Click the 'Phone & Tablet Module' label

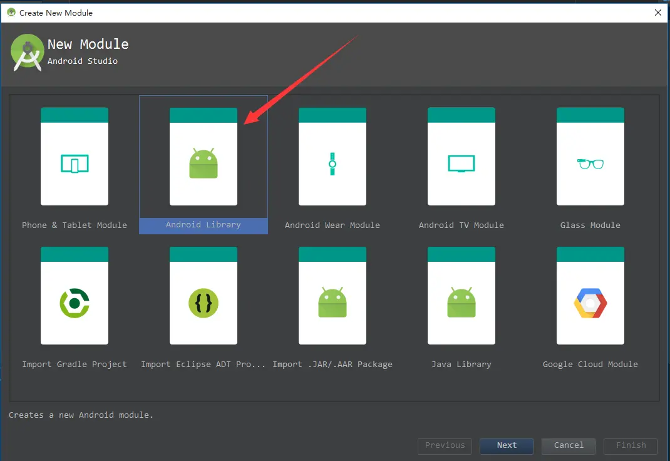tap(75, 225)
